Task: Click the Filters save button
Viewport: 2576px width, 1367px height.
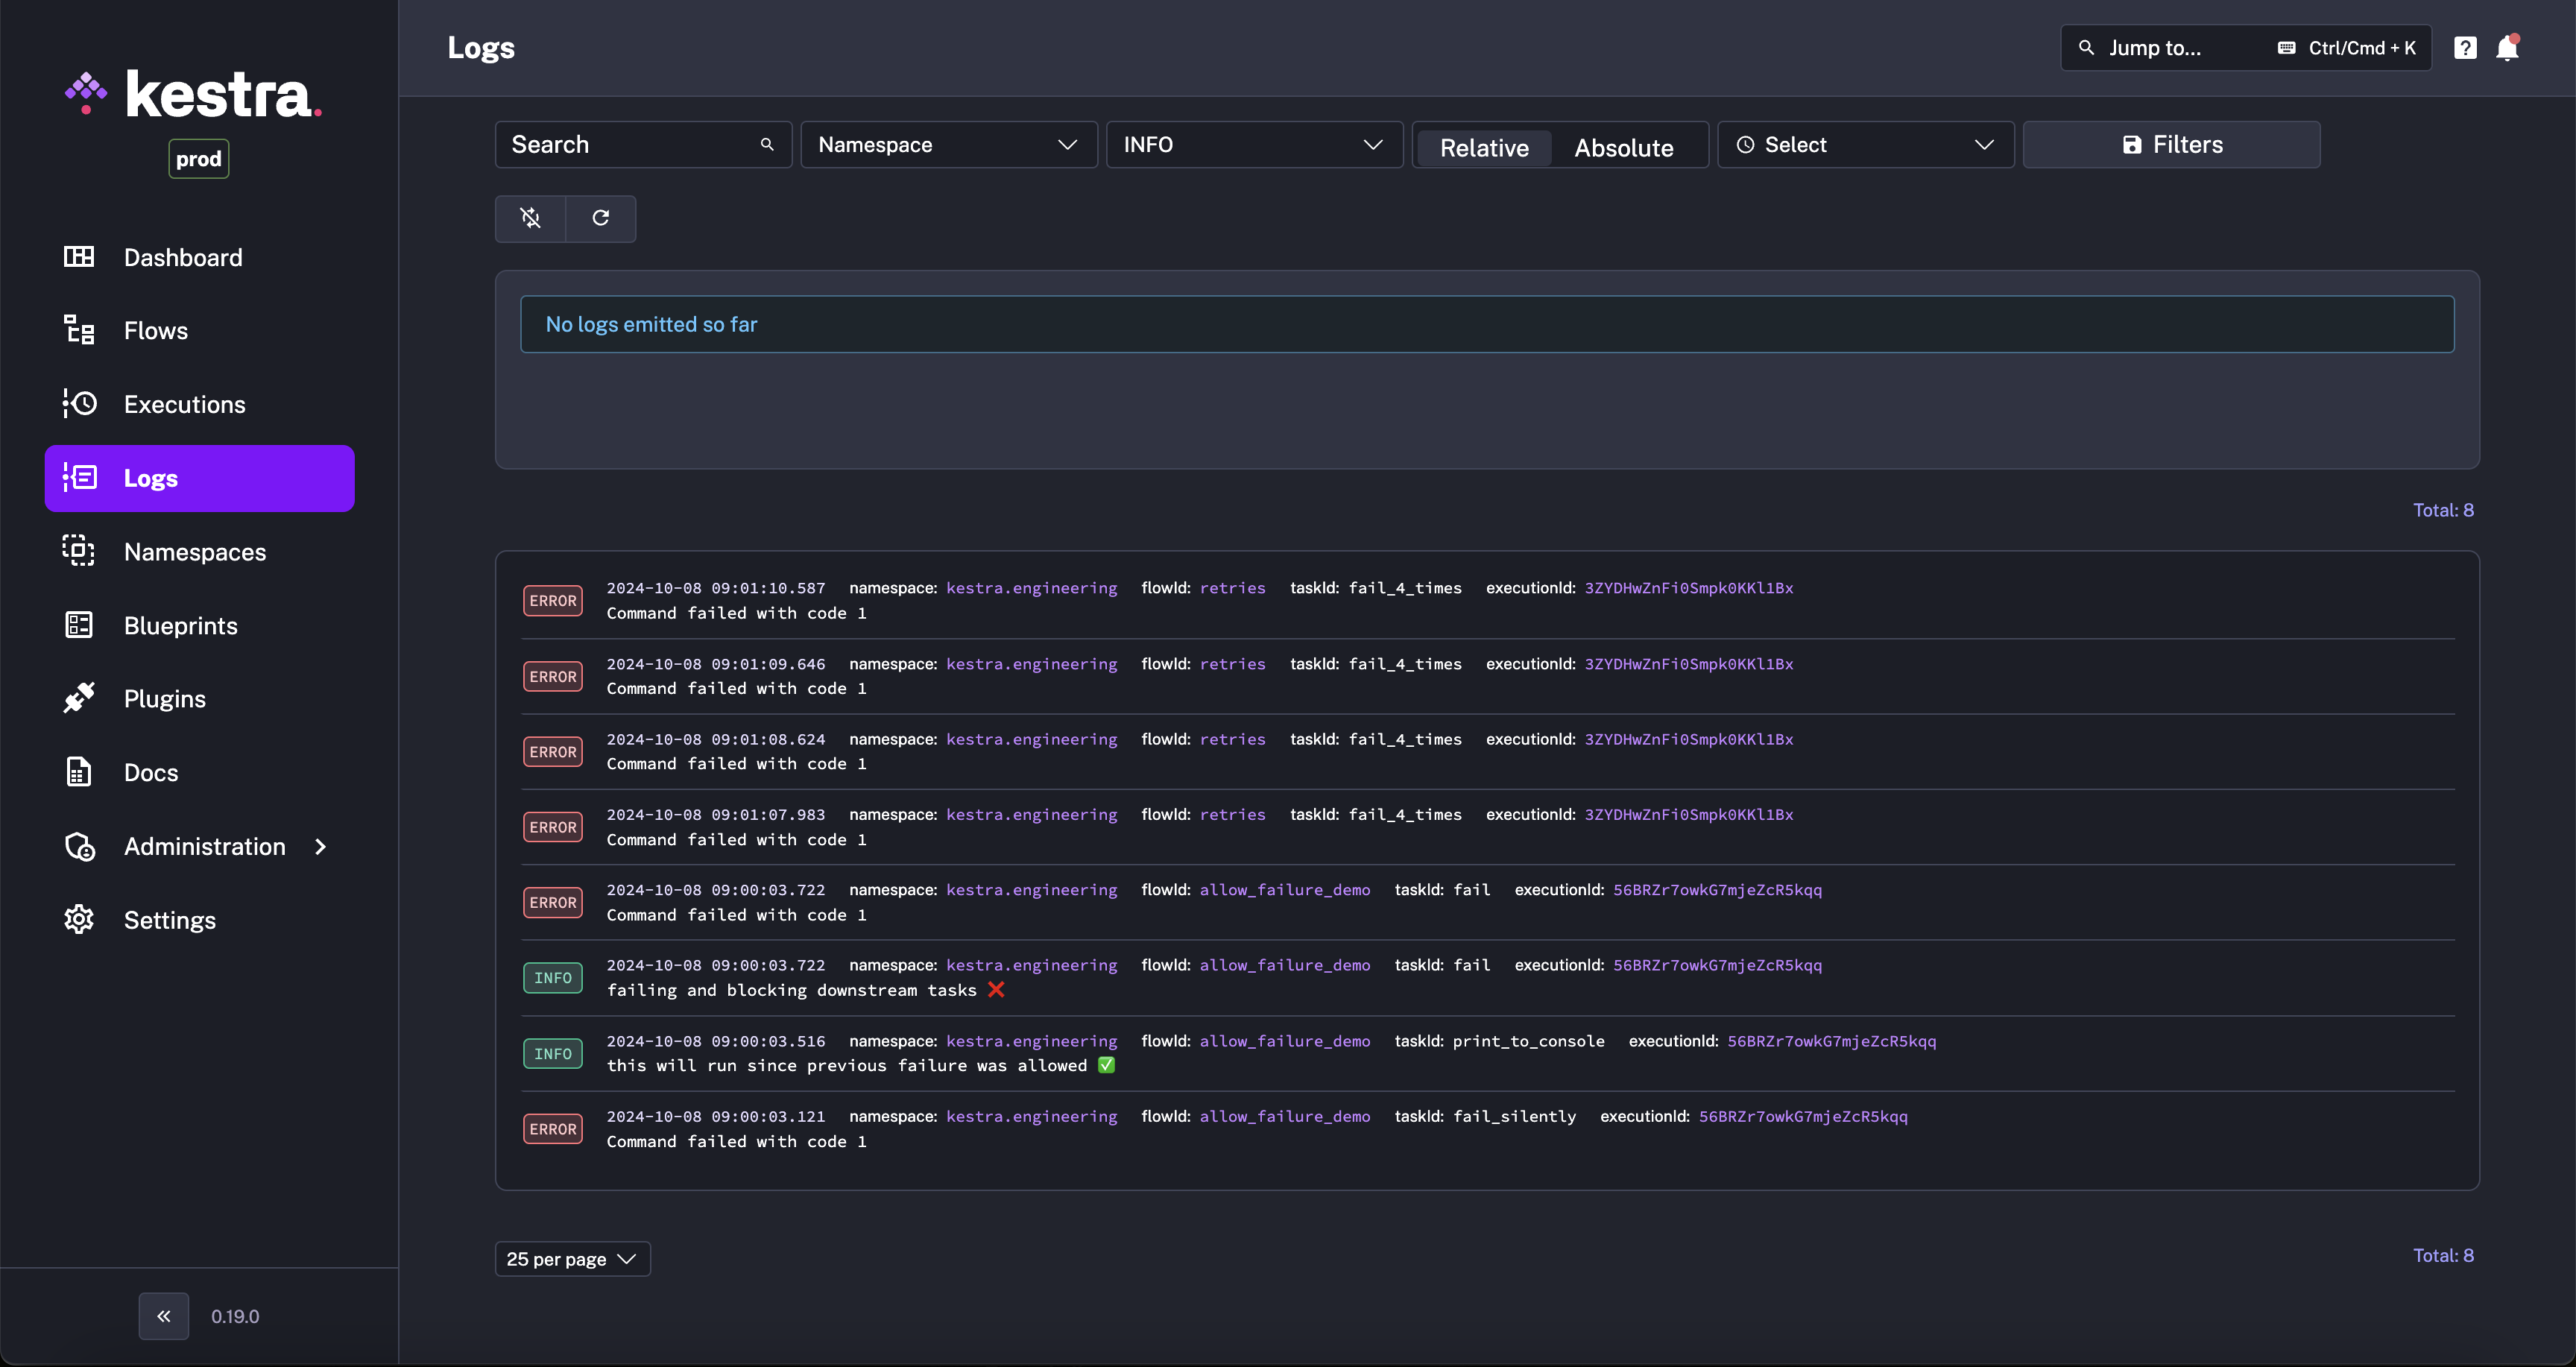Action: pos(2171,145)
